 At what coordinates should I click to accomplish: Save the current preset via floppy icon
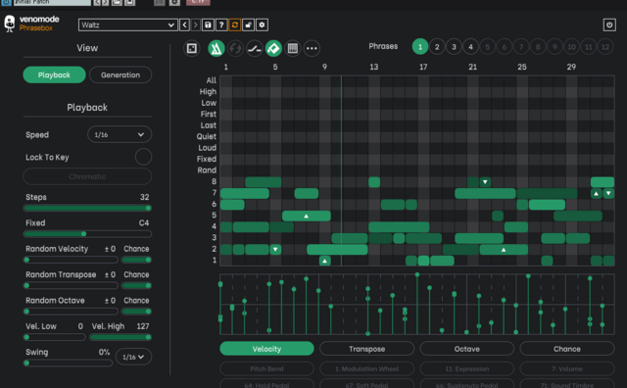click(208, 24)
